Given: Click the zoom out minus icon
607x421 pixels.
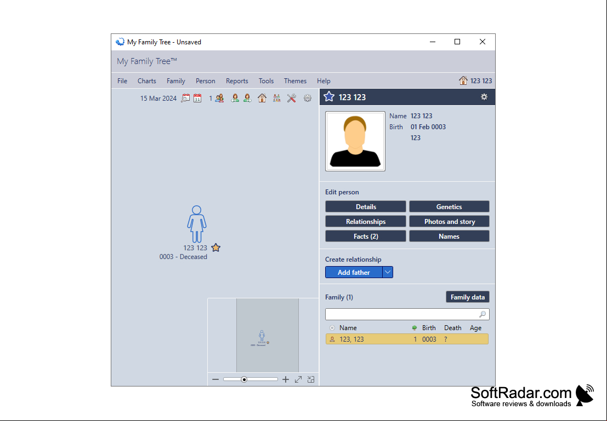Looking at the screenshot, I should point(215,379).
